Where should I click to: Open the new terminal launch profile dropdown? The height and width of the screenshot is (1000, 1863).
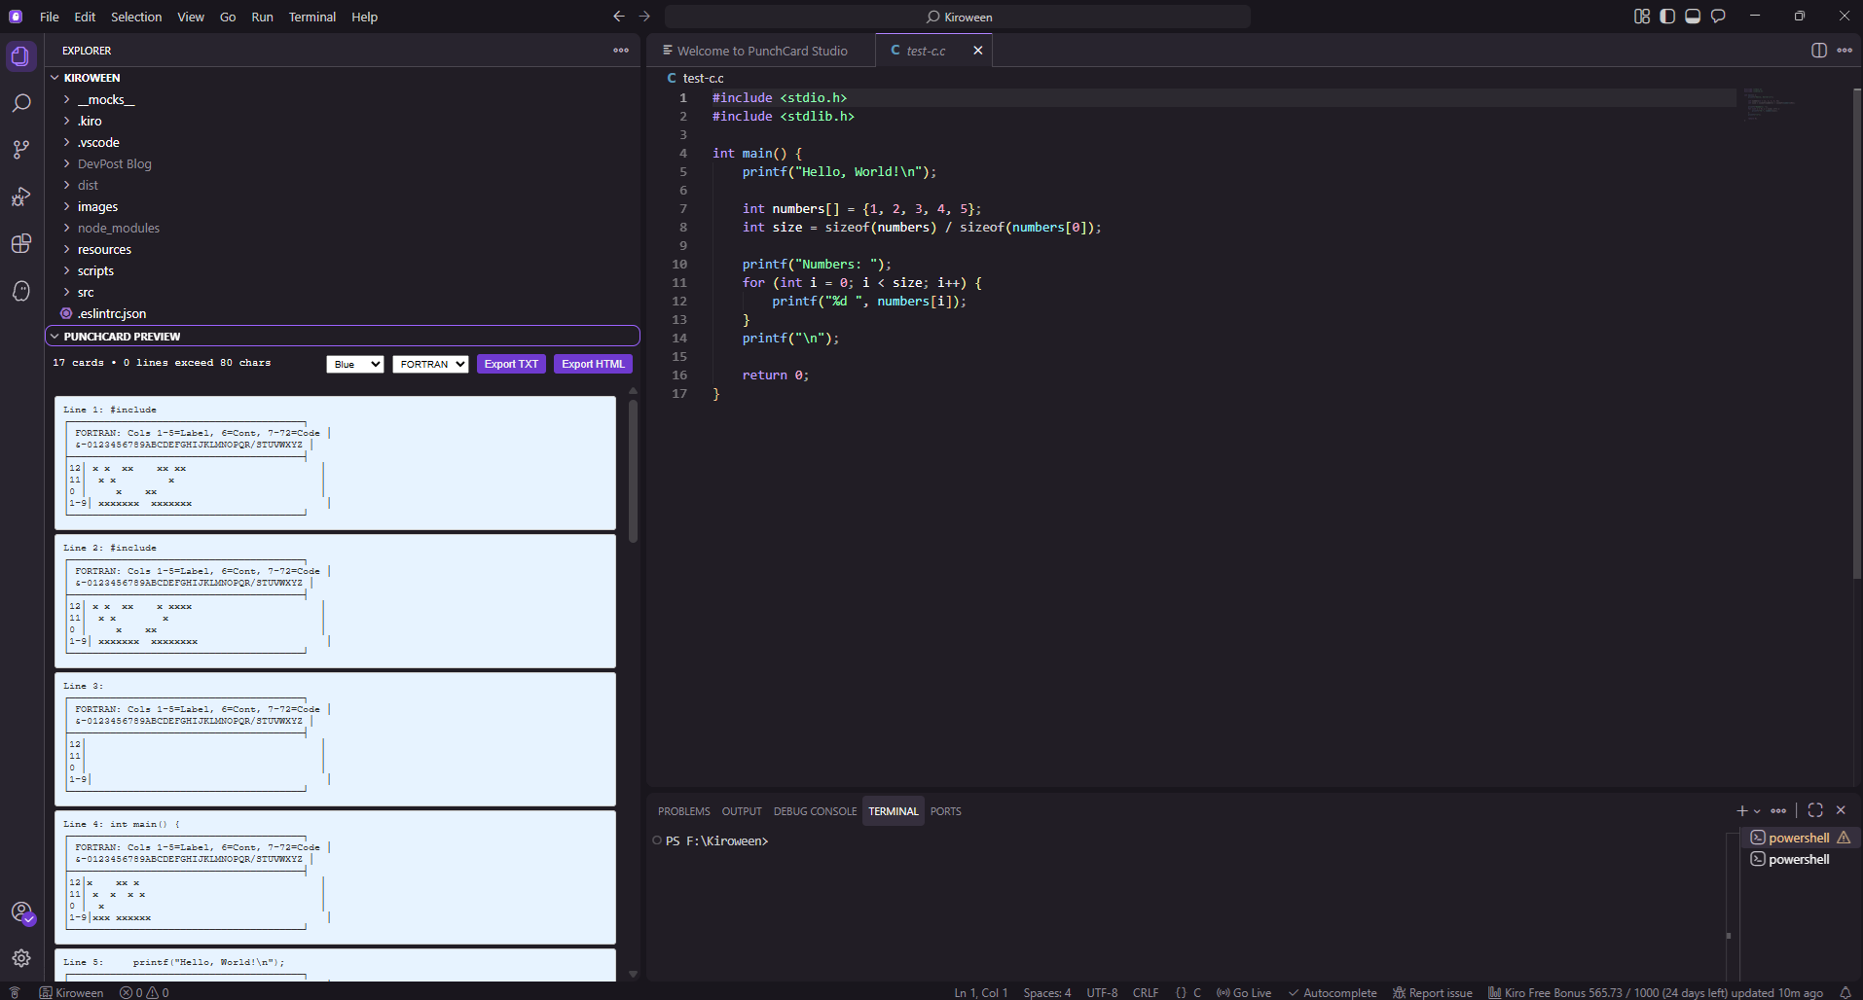1757,811
